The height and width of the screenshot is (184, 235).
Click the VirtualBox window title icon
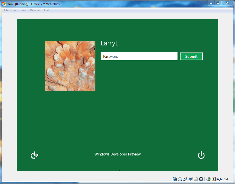(x=4, y=4)
